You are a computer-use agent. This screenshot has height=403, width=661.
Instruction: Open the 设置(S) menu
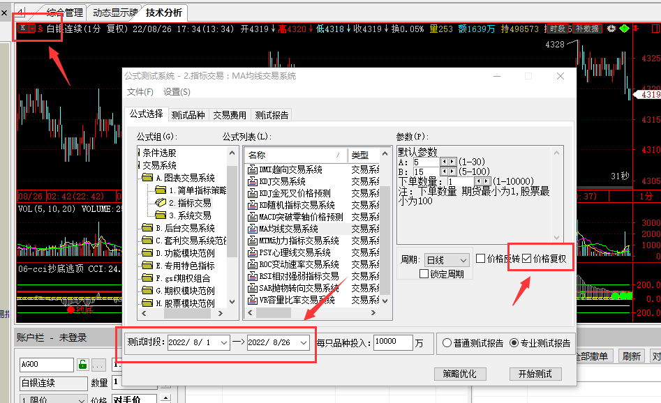pos(177,92)
